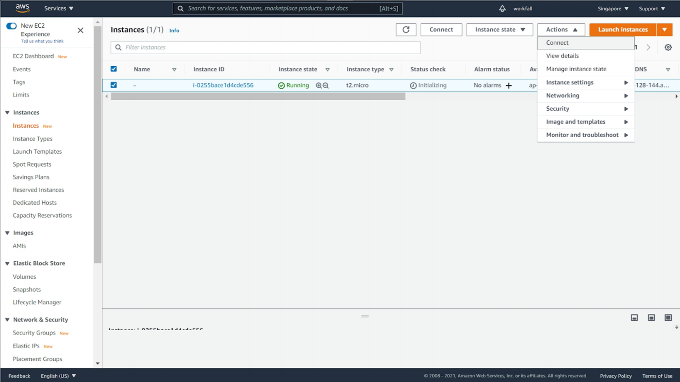Image resolution: width=680 pixels, height=382 pixels.
Task: Refresh the instances list
Action: (x=406, y=30)
